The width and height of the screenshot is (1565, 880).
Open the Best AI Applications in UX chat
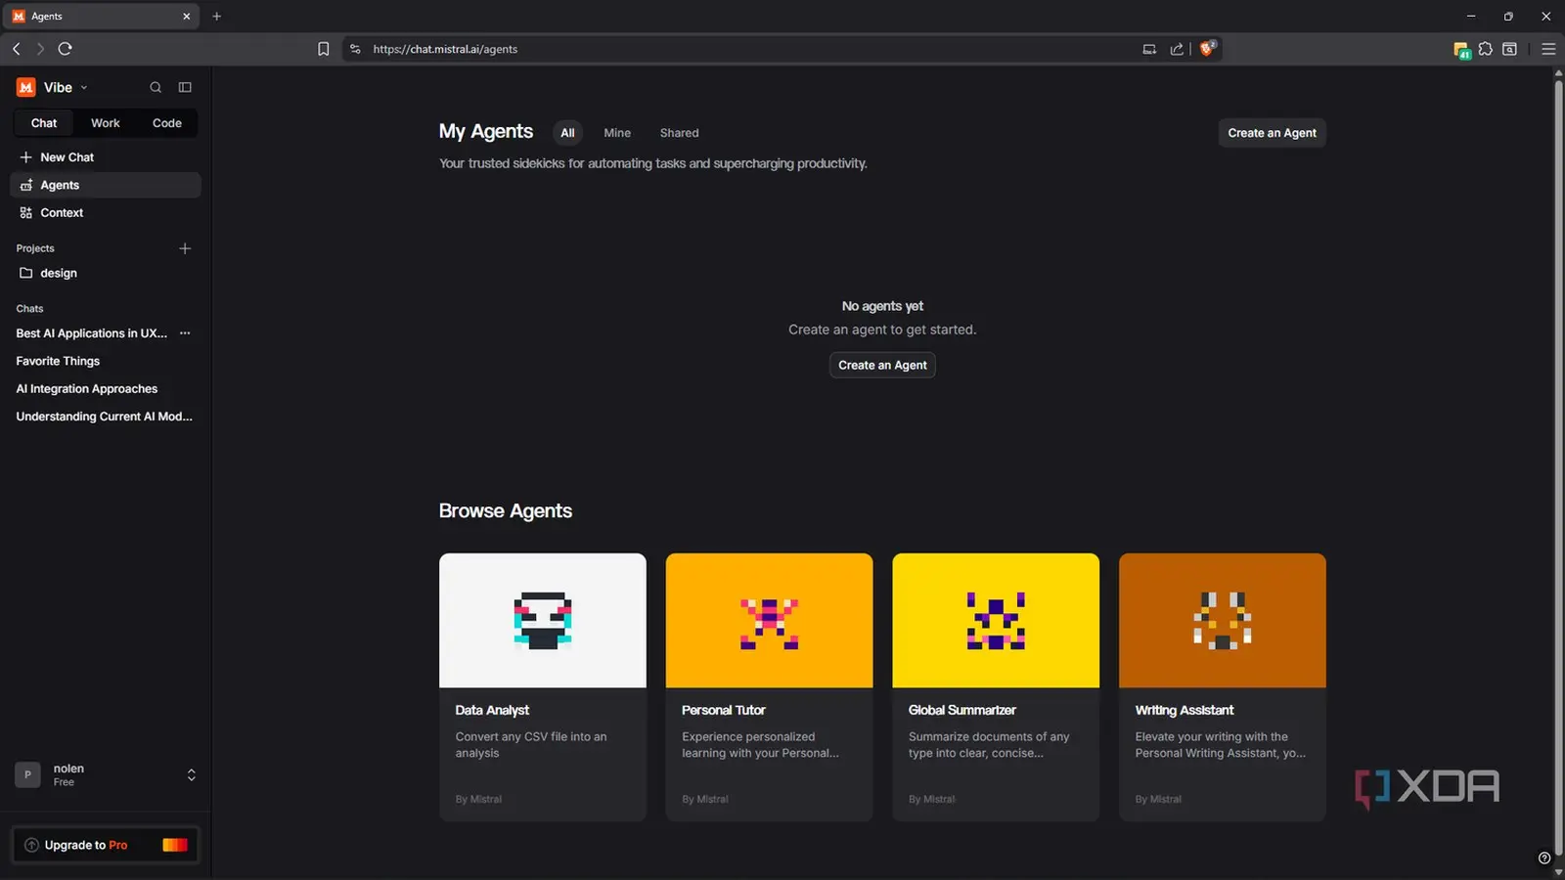click(91, 333)
